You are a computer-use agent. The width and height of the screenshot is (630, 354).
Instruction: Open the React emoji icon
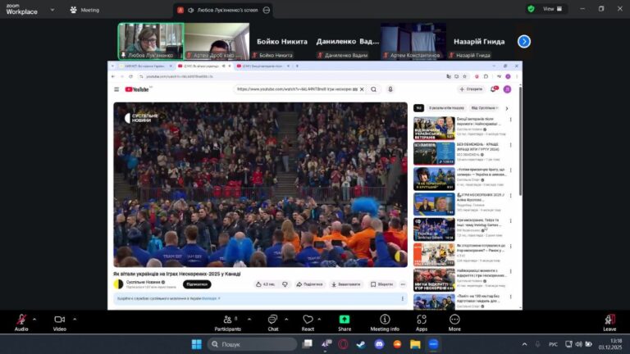point(308,320)
